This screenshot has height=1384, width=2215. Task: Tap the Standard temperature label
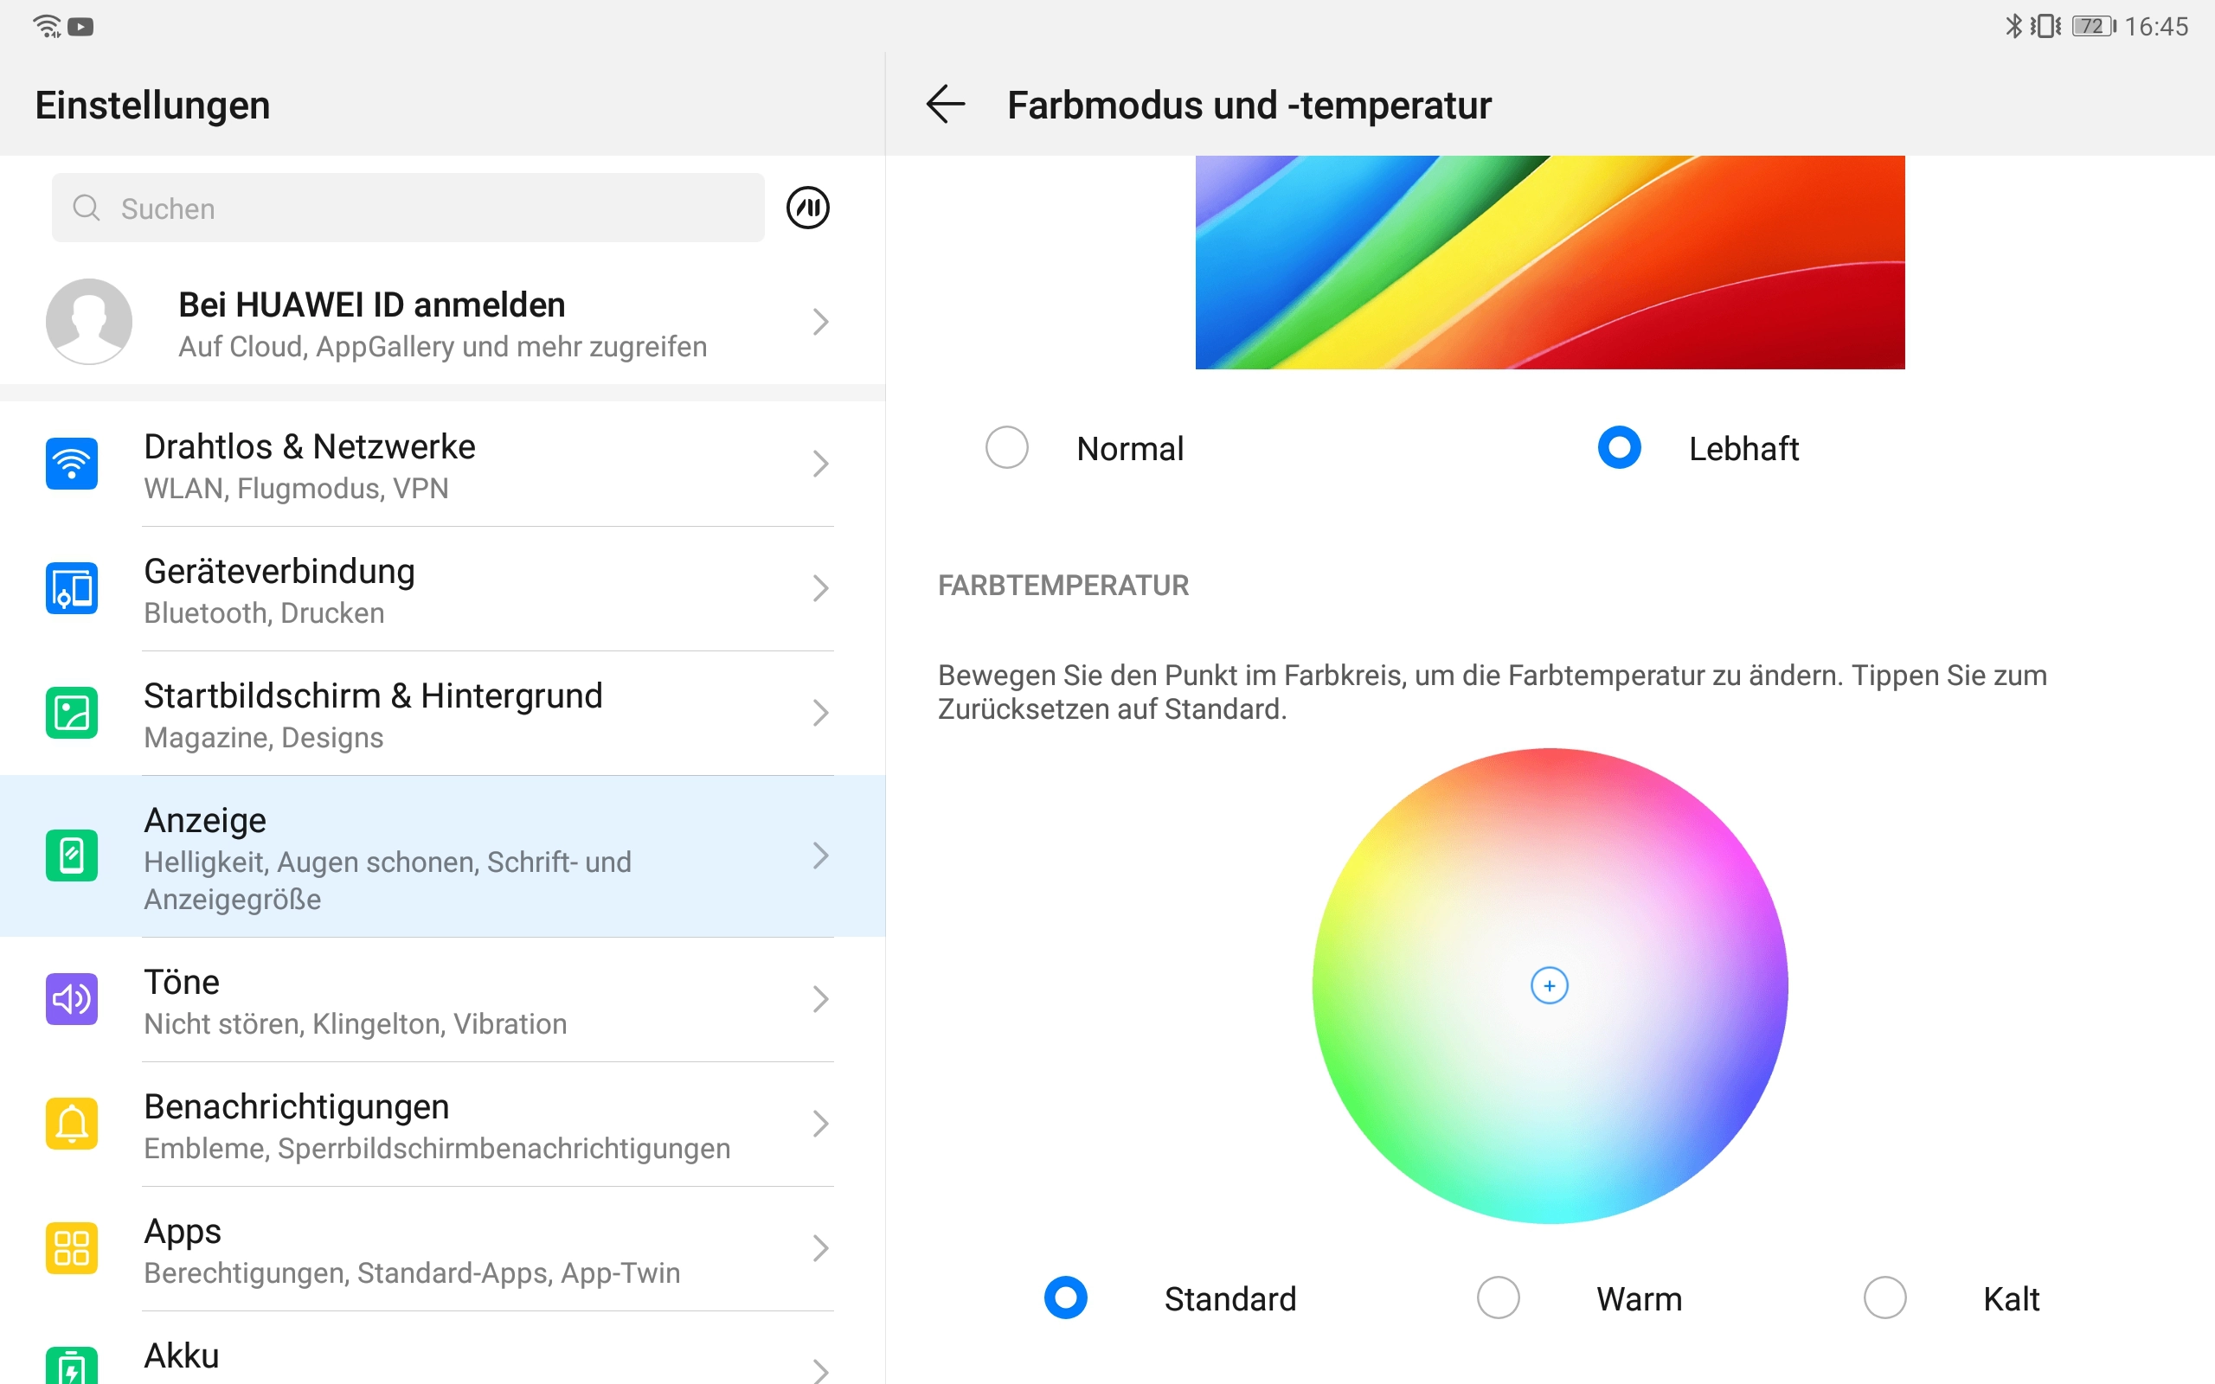1230,1299
